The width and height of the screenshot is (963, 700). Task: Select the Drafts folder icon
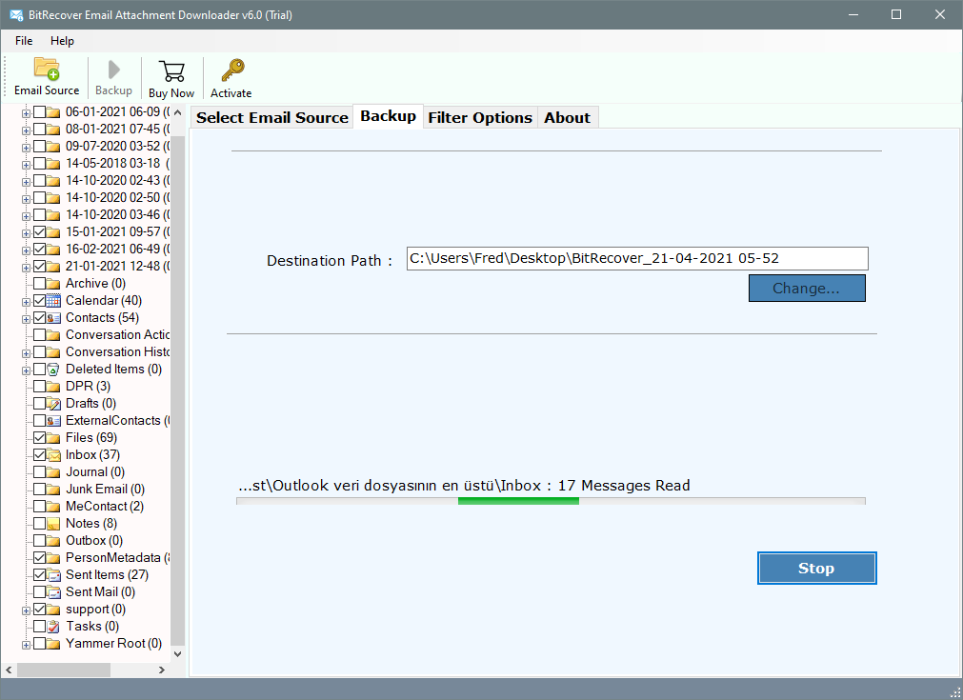(x=54, y=404)
